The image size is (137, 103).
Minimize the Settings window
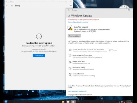(x=124, y=10)
